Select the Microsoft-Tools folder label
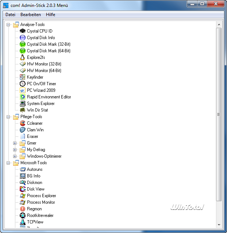 tap(34, 163)
